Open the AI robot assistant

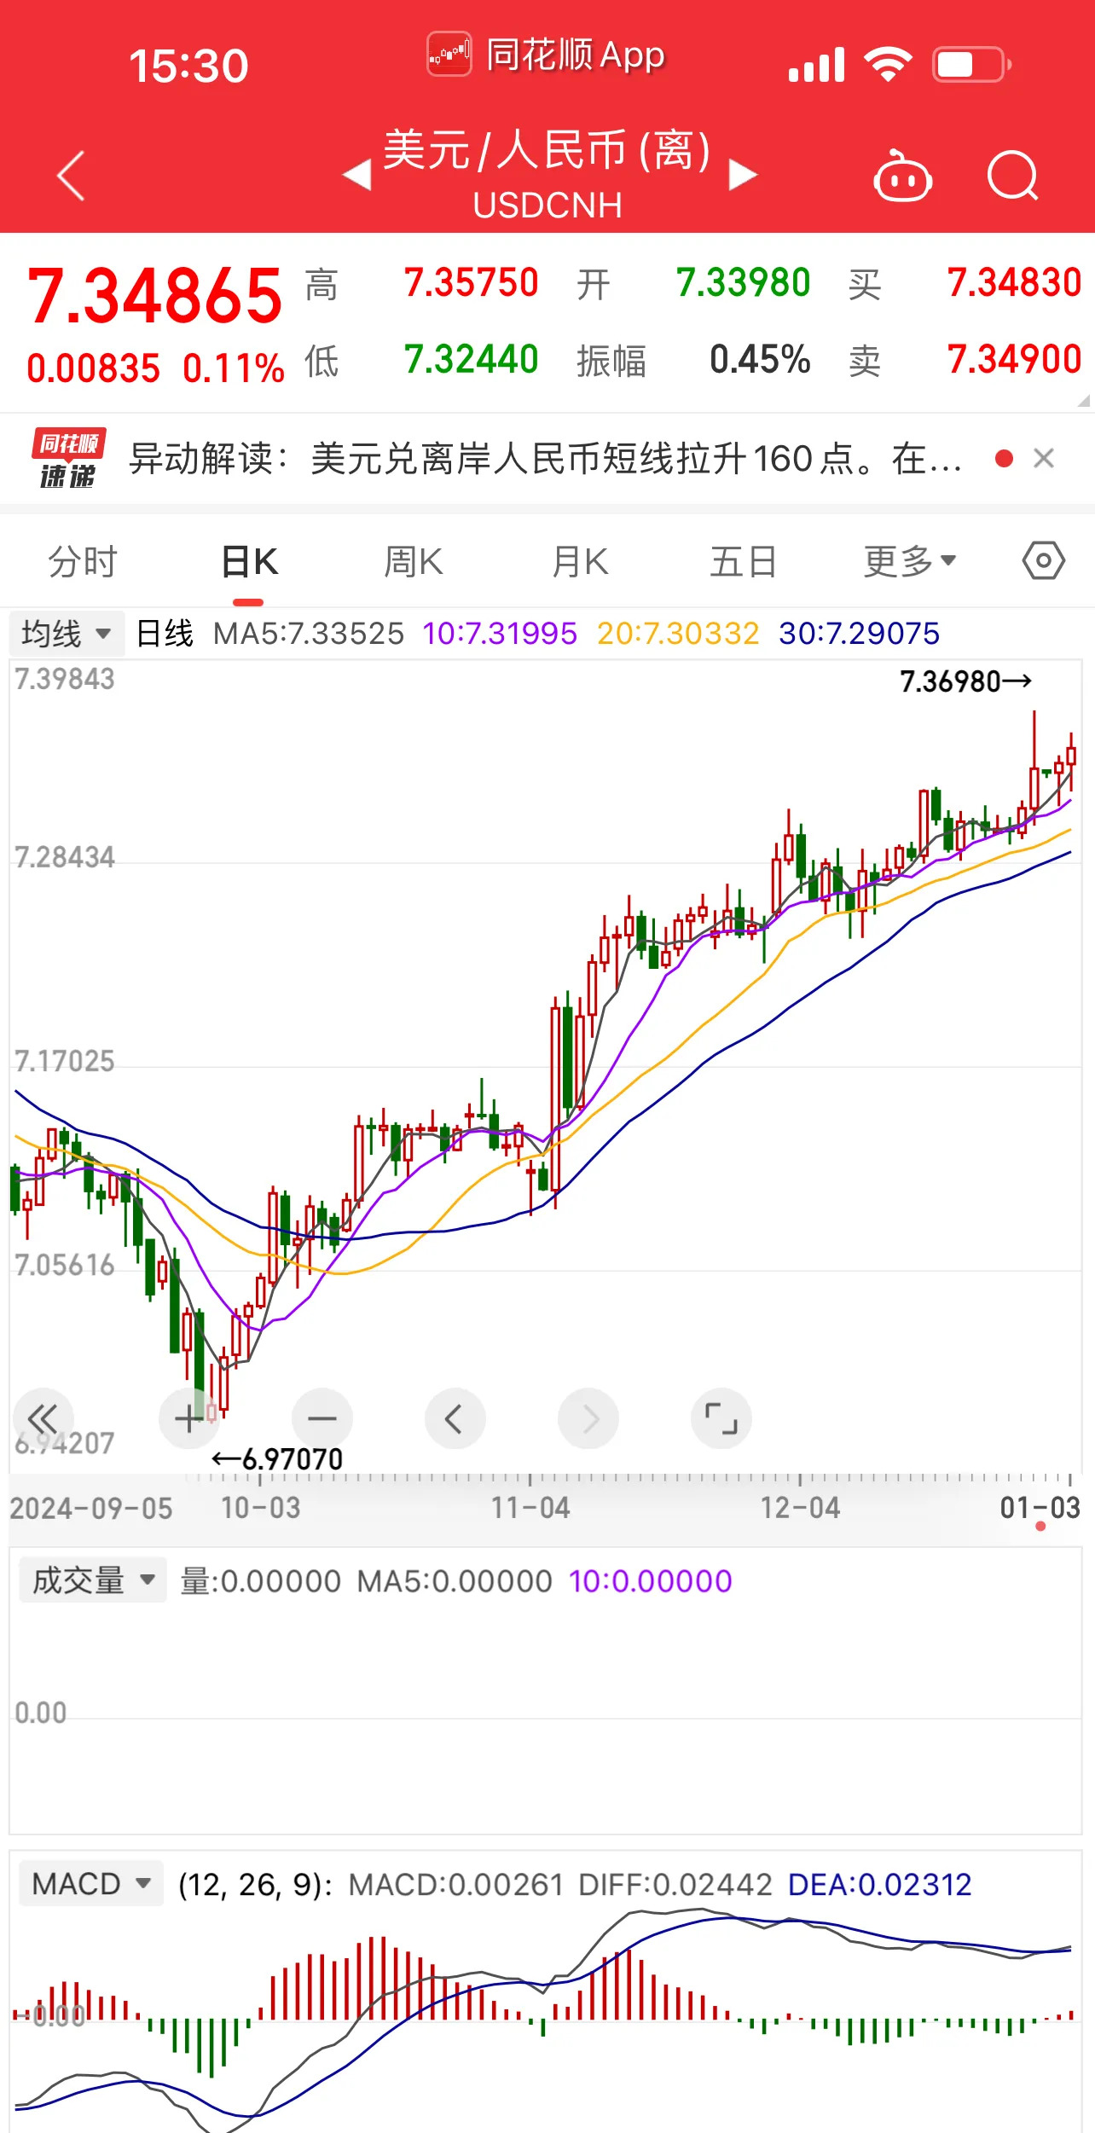pos(902,176)
